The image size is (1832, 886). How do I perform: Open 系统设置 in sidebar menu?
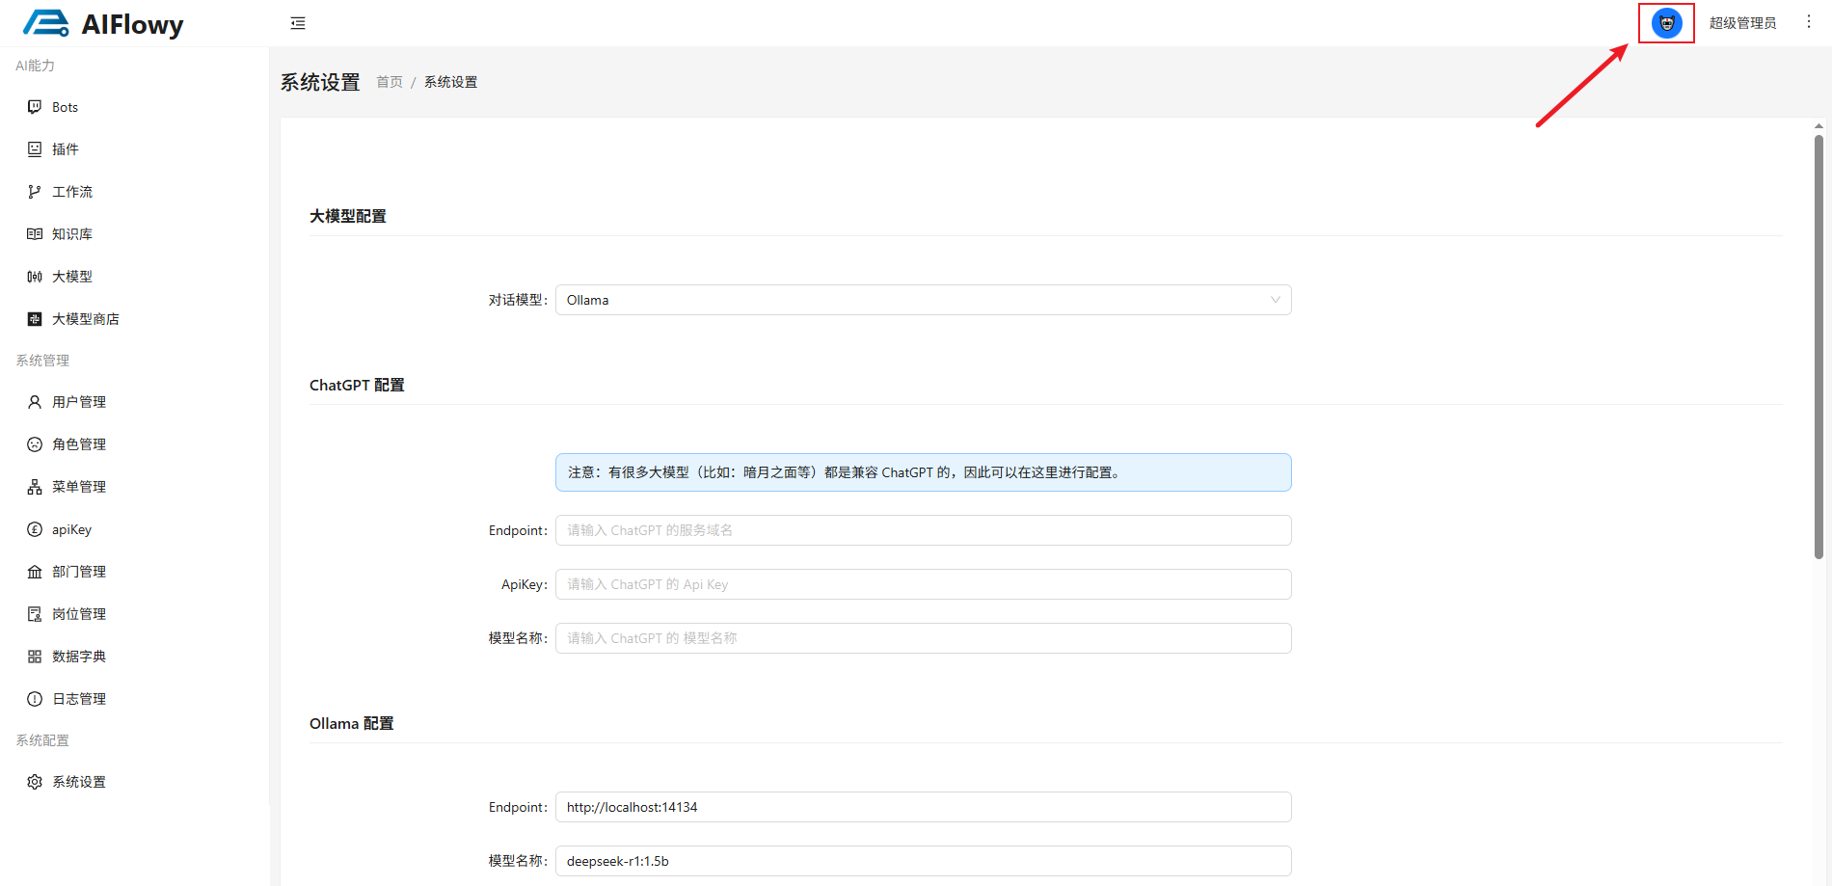tap(78, 782)
